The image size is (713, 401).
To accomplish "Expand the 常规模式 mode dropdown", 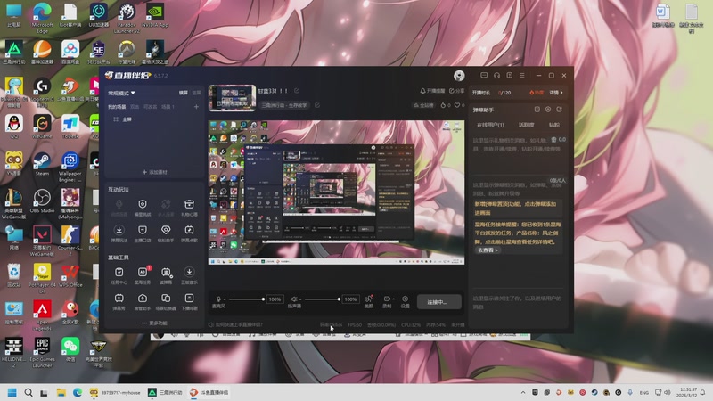I will click(121, 94).
